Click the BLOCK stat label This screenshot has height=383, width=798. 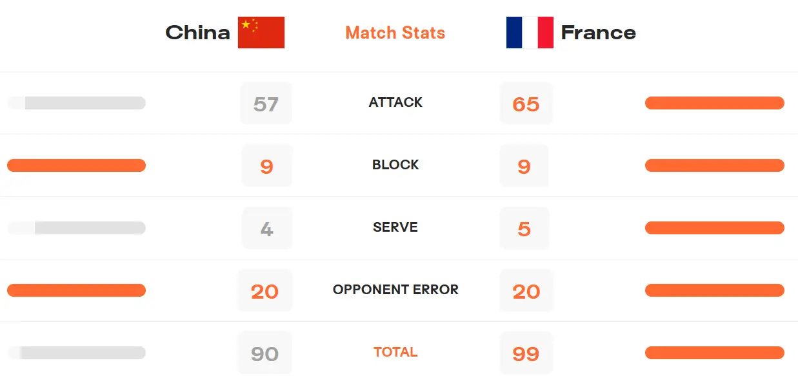tap(395, 165)
